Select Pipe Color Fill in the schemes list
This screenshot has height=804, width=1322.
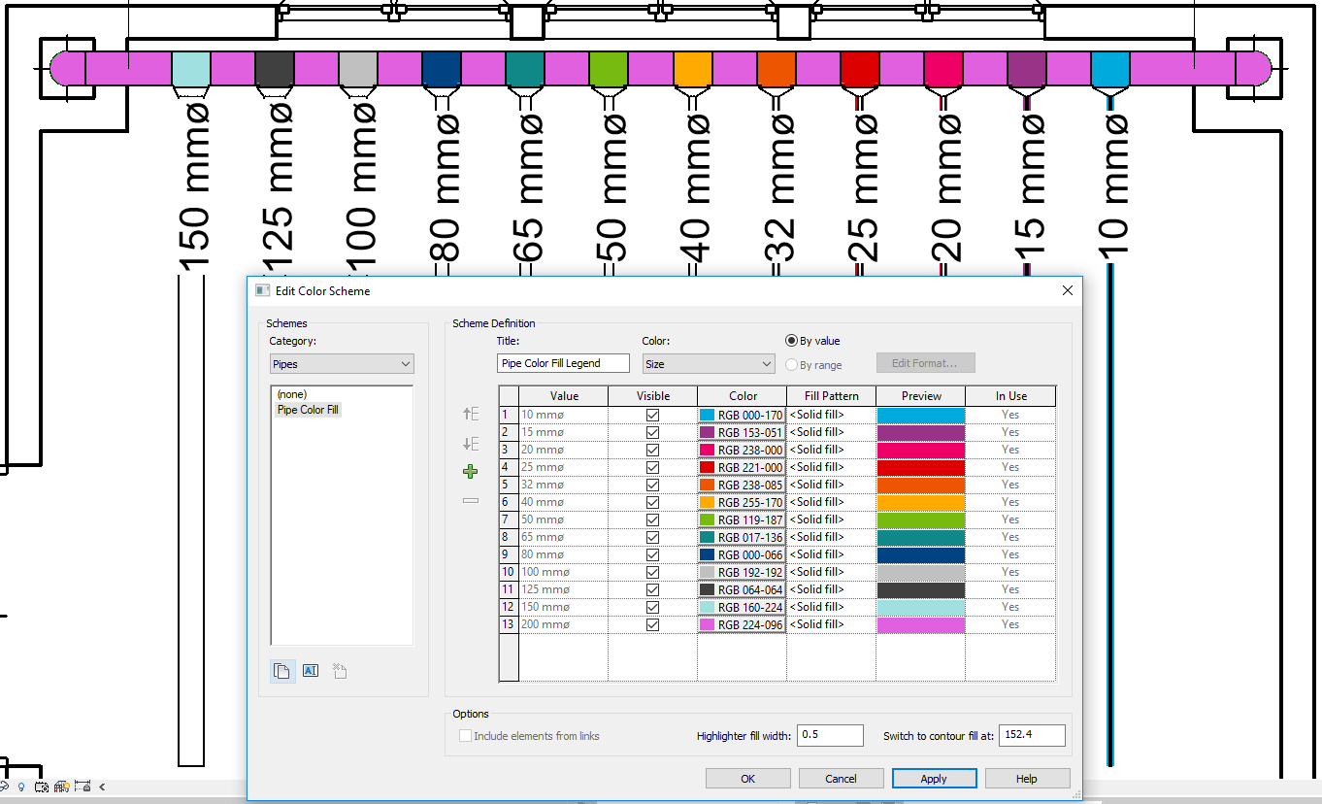(308, 409)
